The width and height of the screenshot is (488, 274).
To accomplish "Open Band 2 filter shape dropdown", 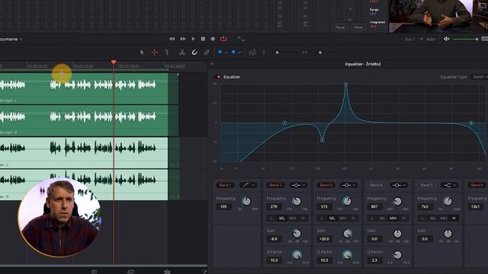I will pos(298,185).
